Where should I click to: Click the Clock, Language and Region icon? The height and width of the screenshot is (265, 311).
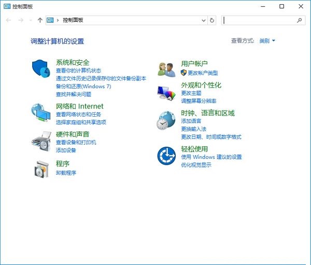tap(166, 121)
